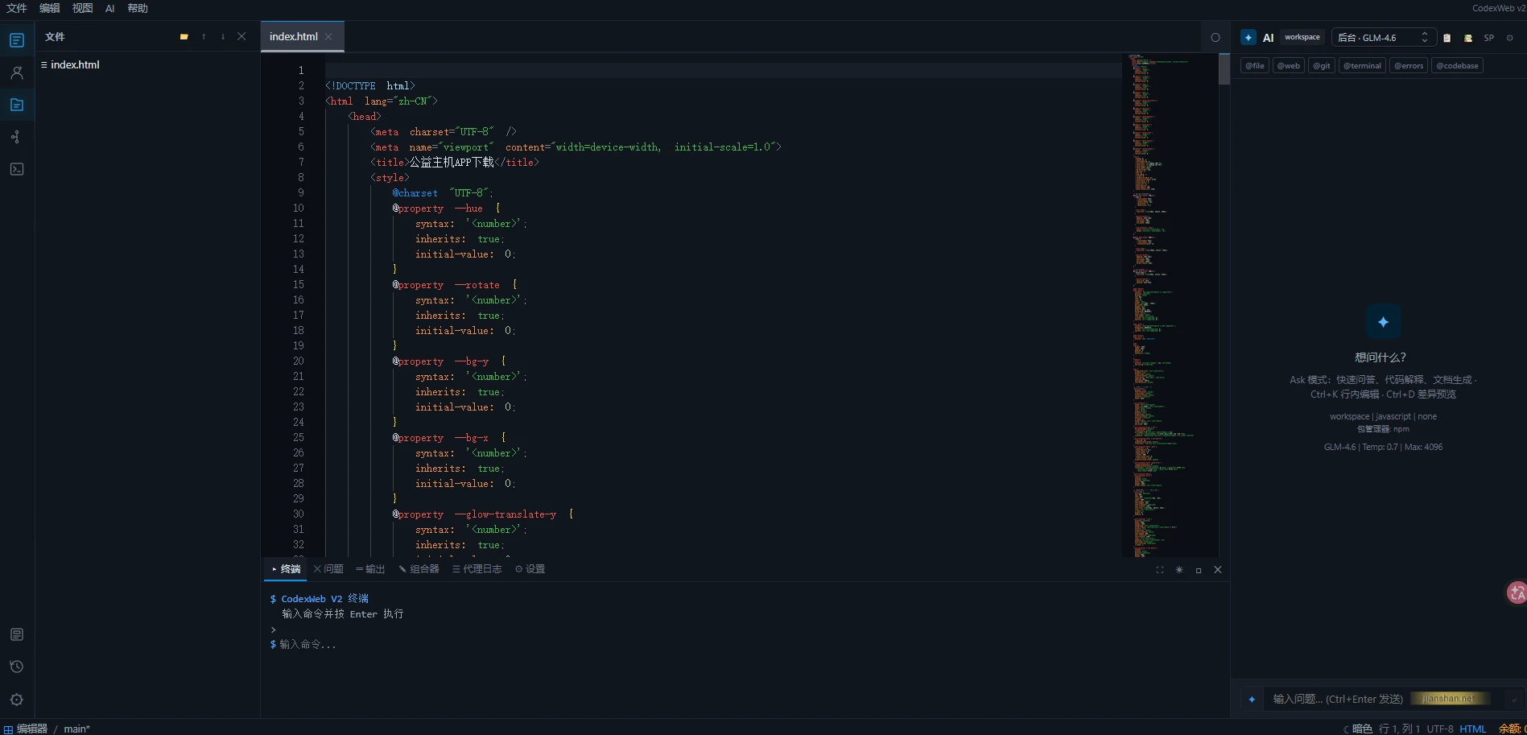The image size is (1527, 735).
Task: Click the UTF-8 encoding in status bar
Action: point(1440,729)
